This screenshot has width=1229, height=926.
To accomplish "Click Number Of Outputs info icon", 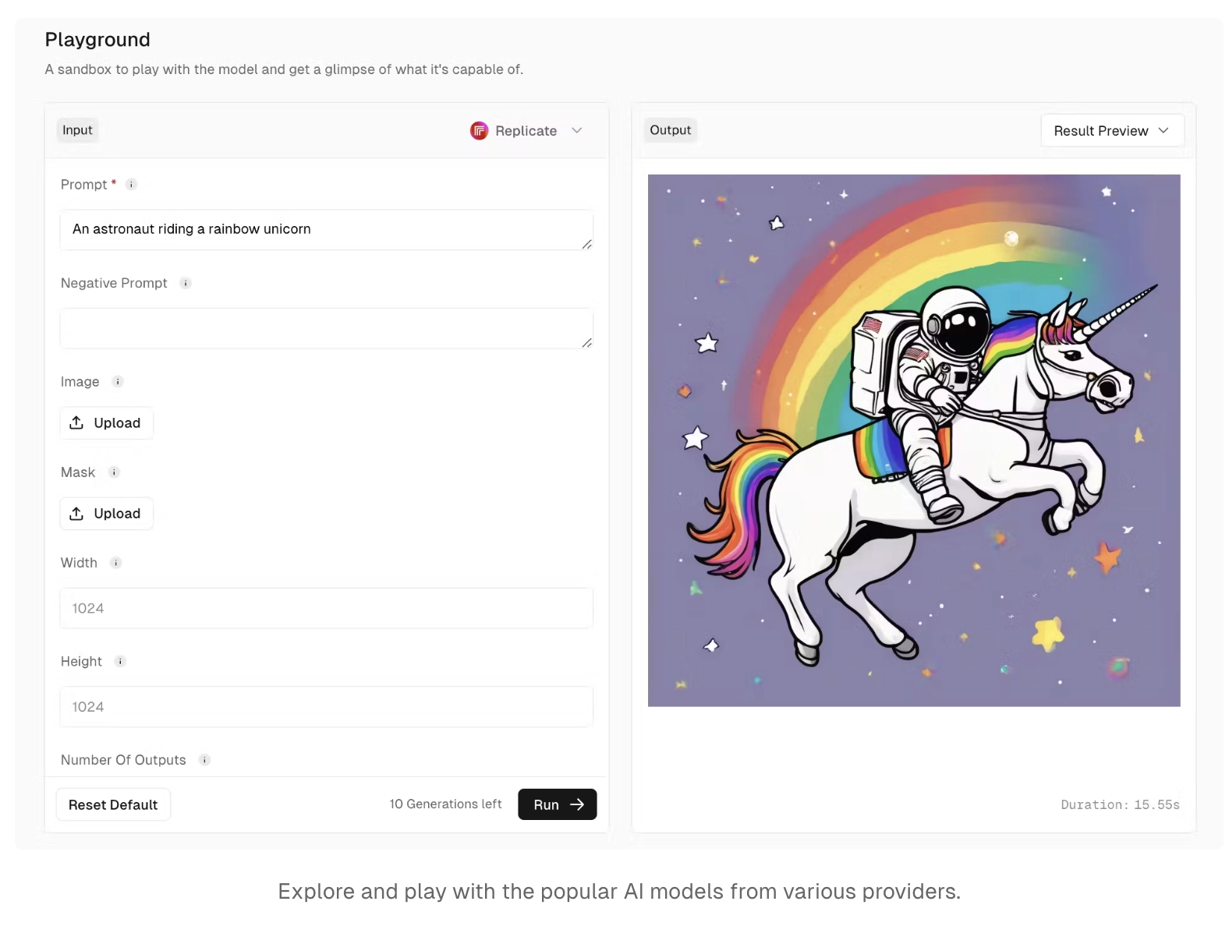I will click(204, 760).
